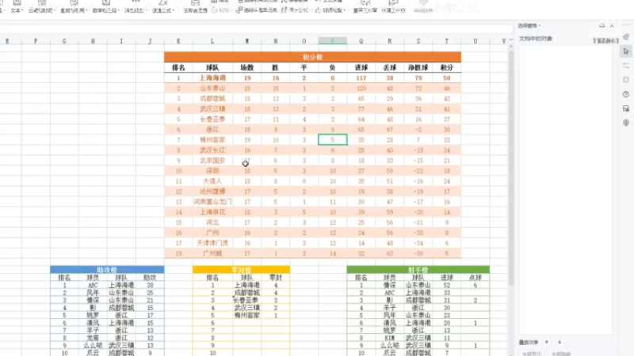Click the arrow cursor selection icon in sidebar
634x356 pixels.
pyautogui.click(x=626, y=51)
